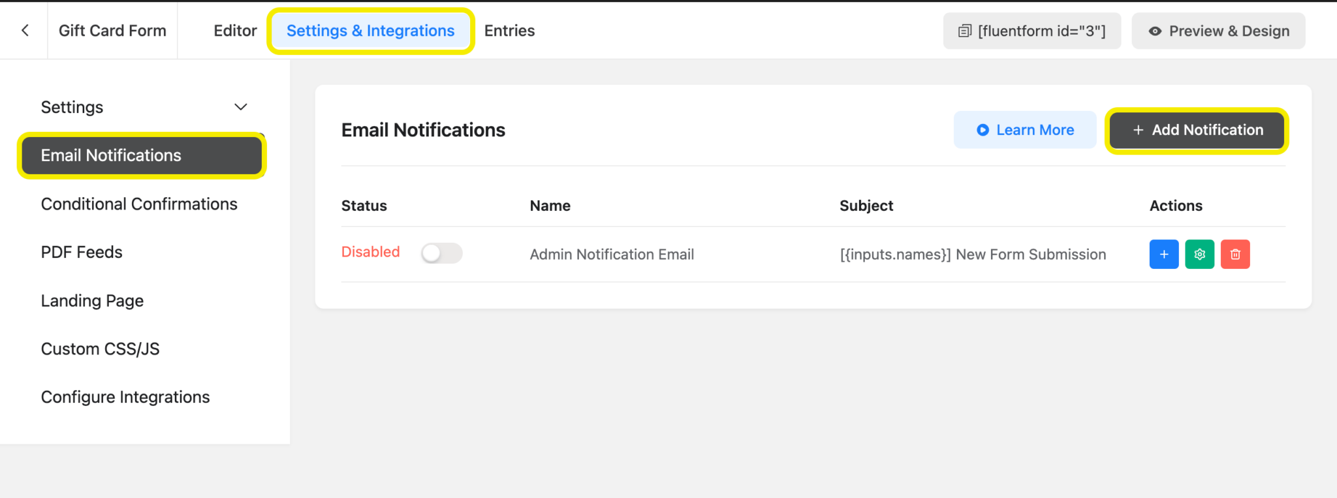Screen dimensions: 1337x498
Task: Select Conditional Confirmations in the sidebar
Action: click(x=139, y=204)
